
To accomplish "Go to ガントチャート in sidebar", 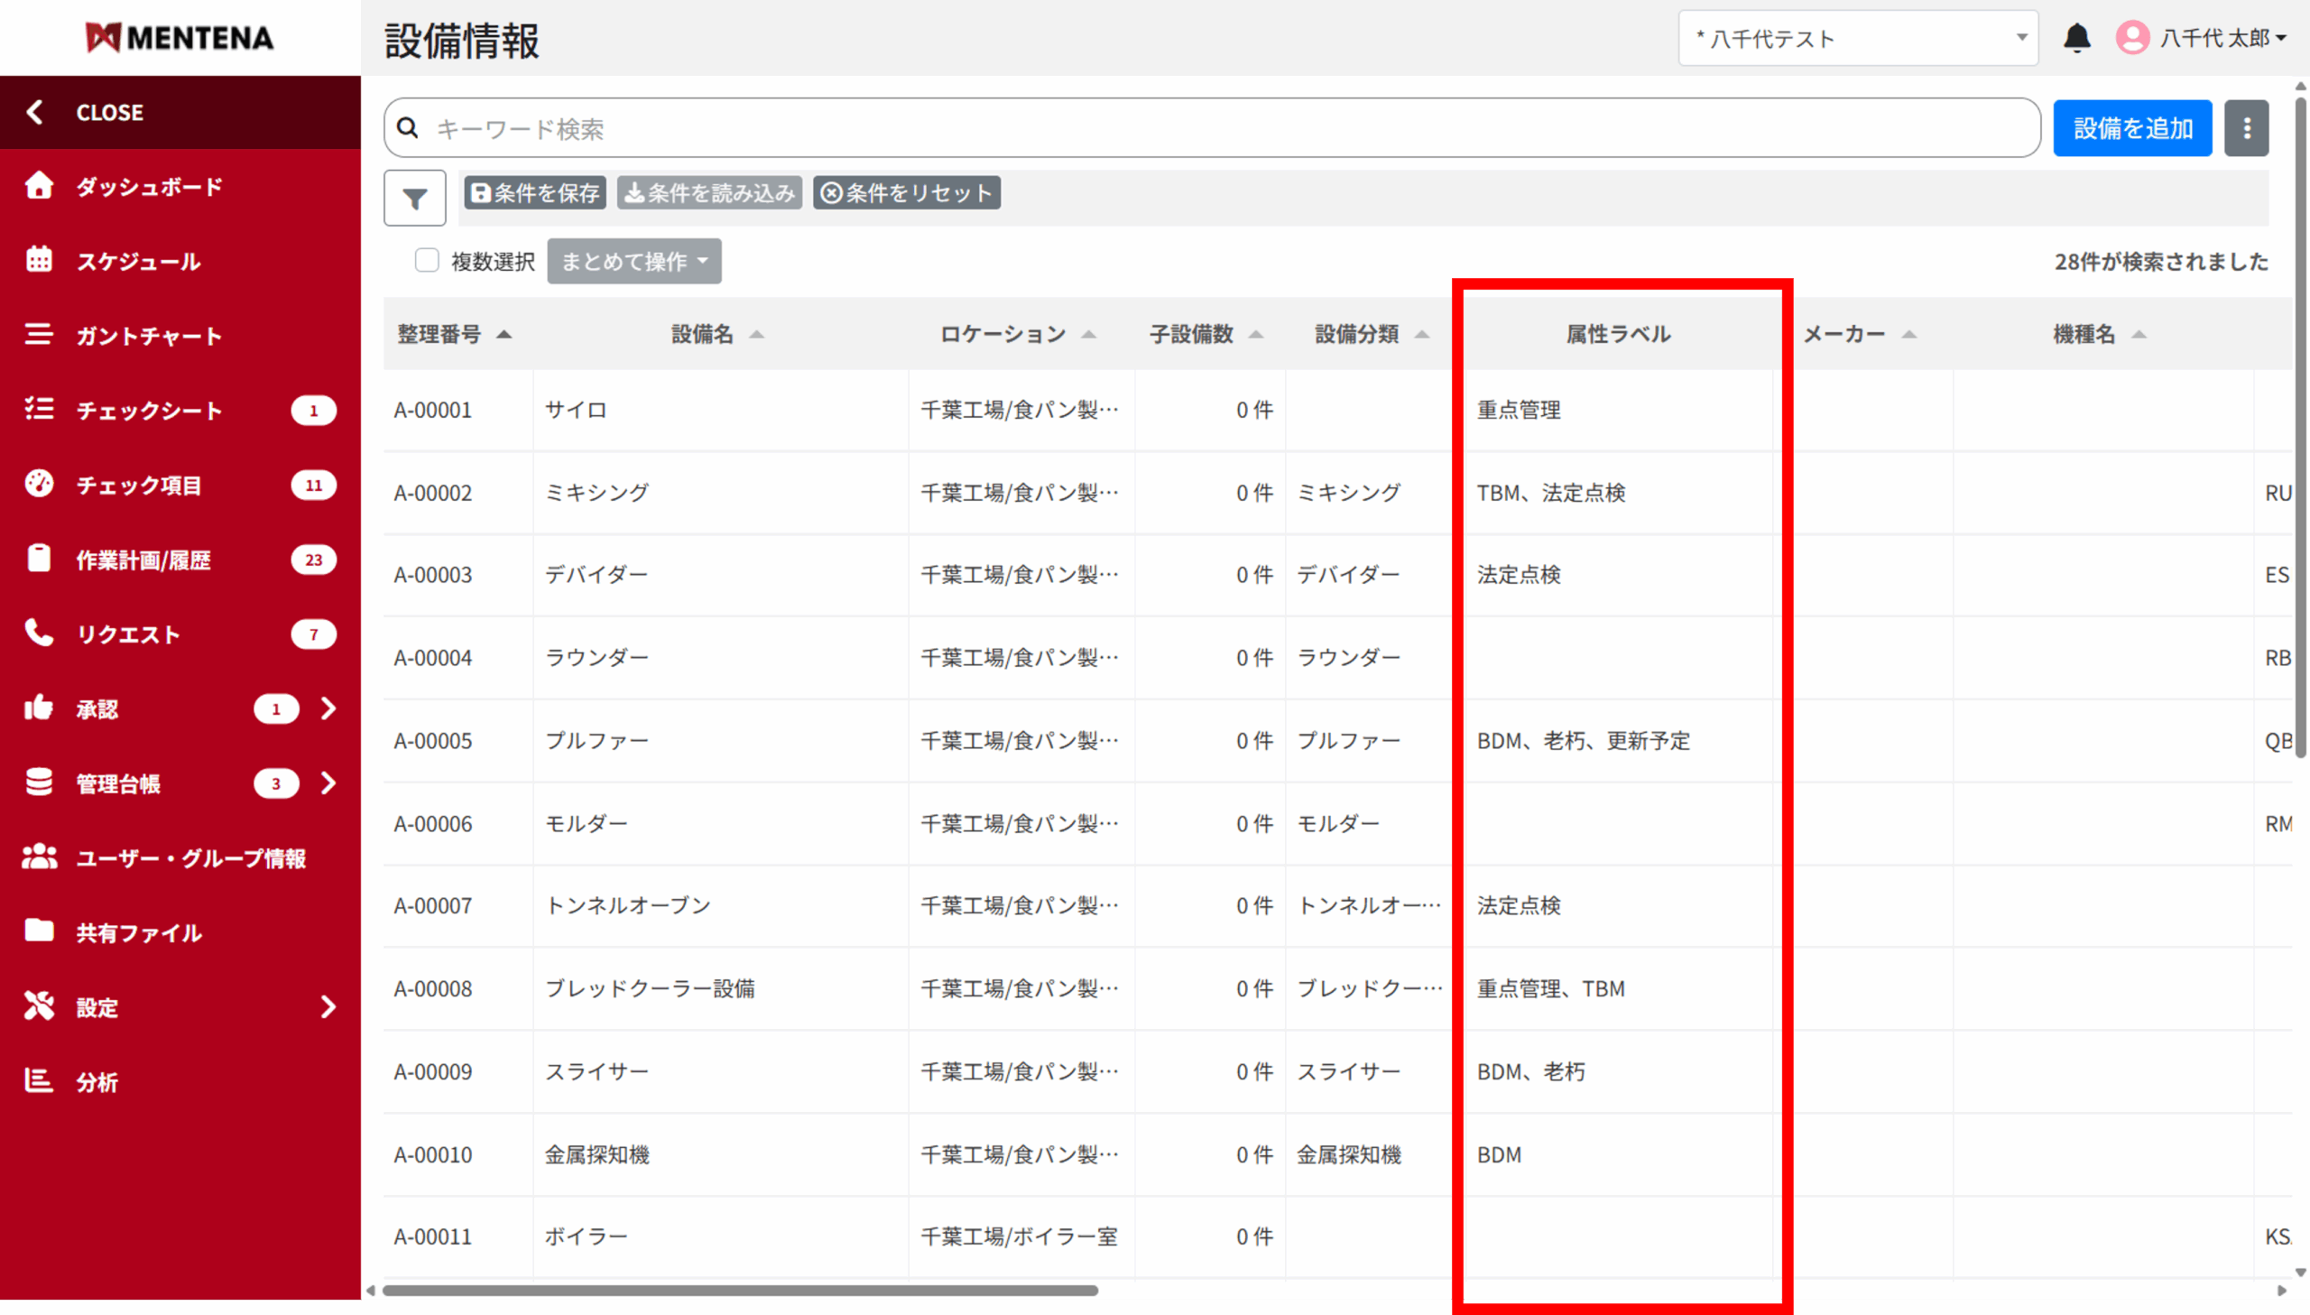I will (148, 336).
